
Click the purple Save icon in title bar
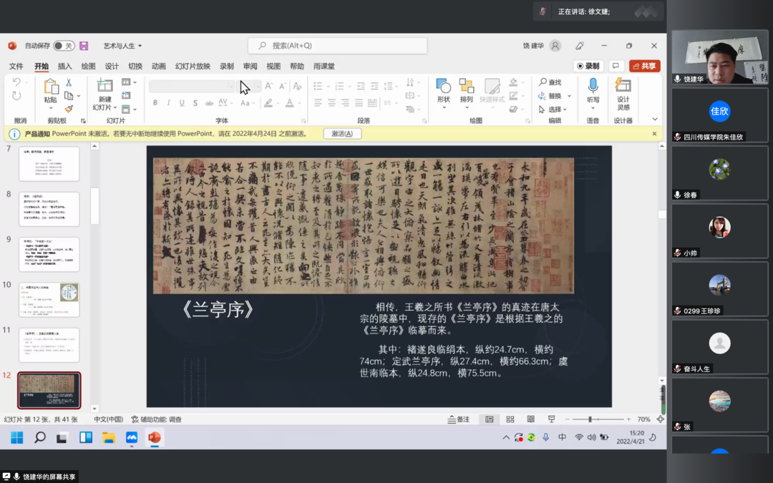[x=84, y=46]
